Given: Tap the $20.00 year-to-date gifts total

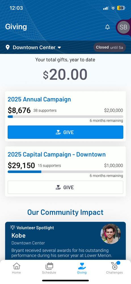Looking at the screenshot, I should point(65,74).
